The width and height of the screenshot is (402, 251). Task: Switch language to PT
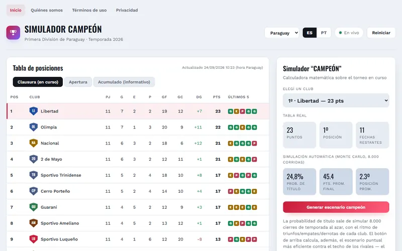(x=324, y=33)
